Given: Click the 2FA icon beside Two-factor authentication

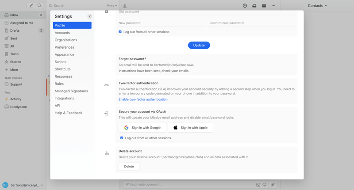Looking at the screenshot, I should coord(106,85).
